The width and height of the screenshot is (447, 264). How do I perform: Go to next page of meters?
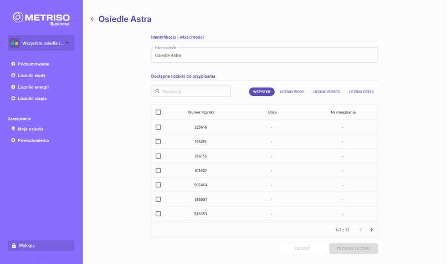(372, 230)
